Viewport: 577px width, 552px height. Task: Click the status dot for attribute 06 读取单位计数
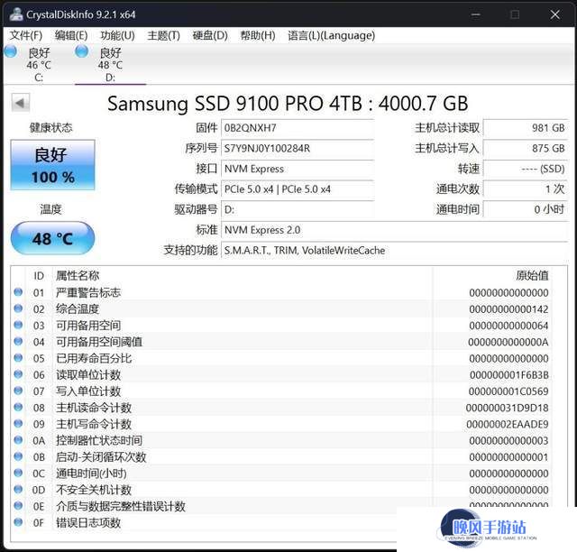tap(18, 374)
